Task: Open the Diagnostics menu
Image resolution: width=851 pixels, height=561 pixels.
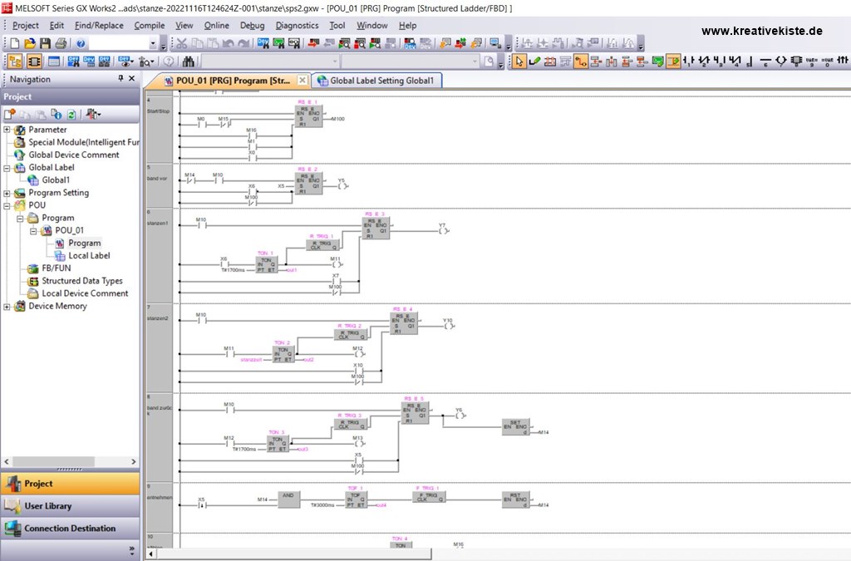Action: (x=297, y=25)
